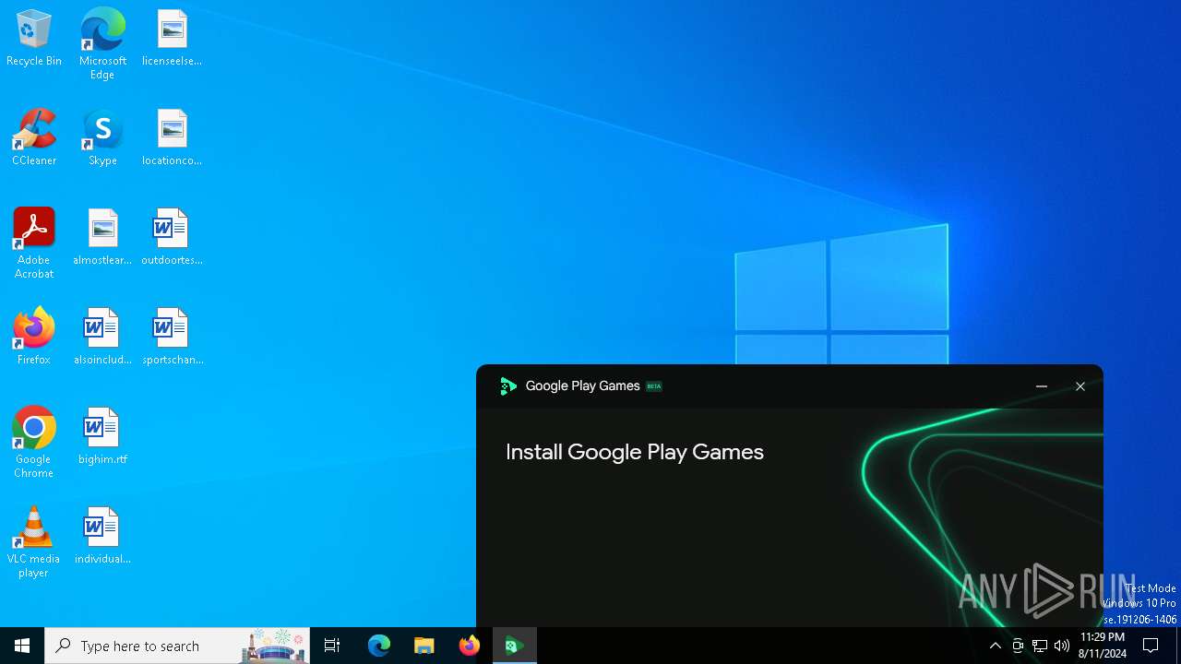Viewport: 1181px width, 664px height.
Task: Open Firefox from the taskbar
Action: click(470, 646)
